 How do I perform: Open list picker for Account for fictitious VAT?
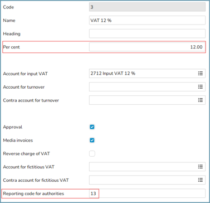[x=200, y=167]
